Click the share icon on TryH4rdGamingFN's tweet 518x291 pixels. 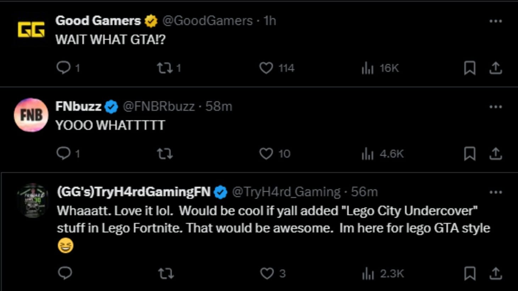click(x=496, y=273)
